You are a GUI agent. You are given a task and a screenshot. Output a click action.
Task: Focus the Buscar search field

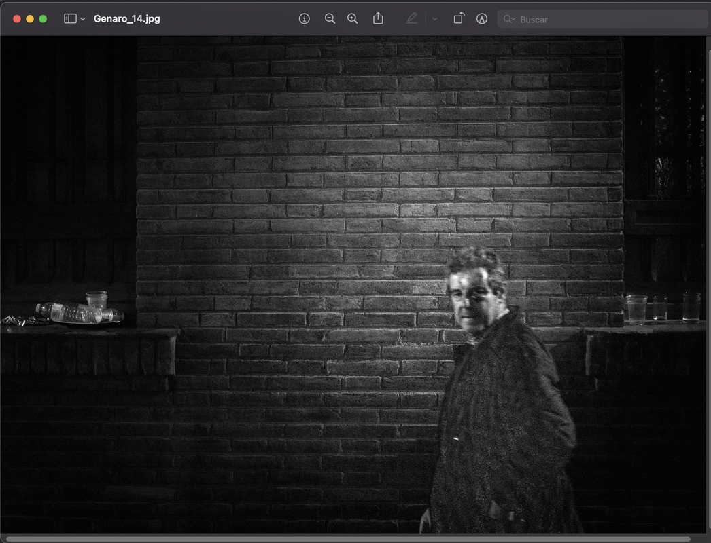pyautogui.click(x=602, y=19)
